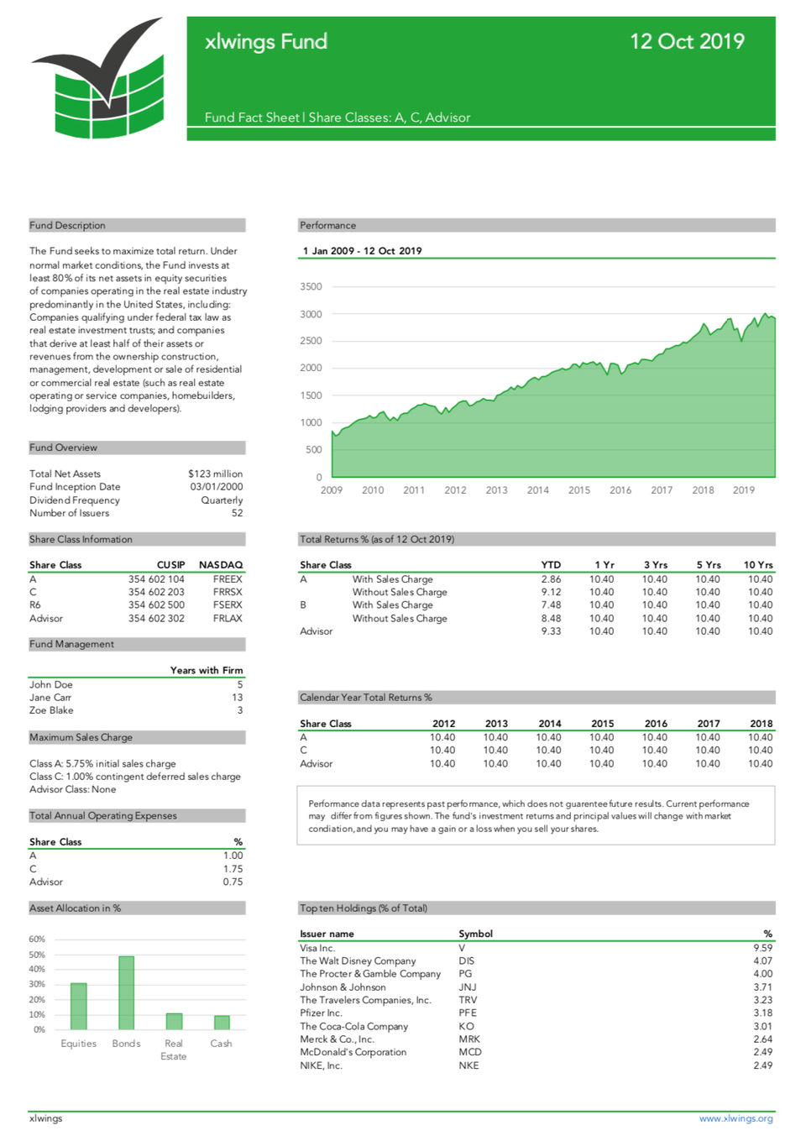This screenshot has height=1141, width=806.
Task: Click the Bonds bar in the allocation chart
Action: [126, 992]
